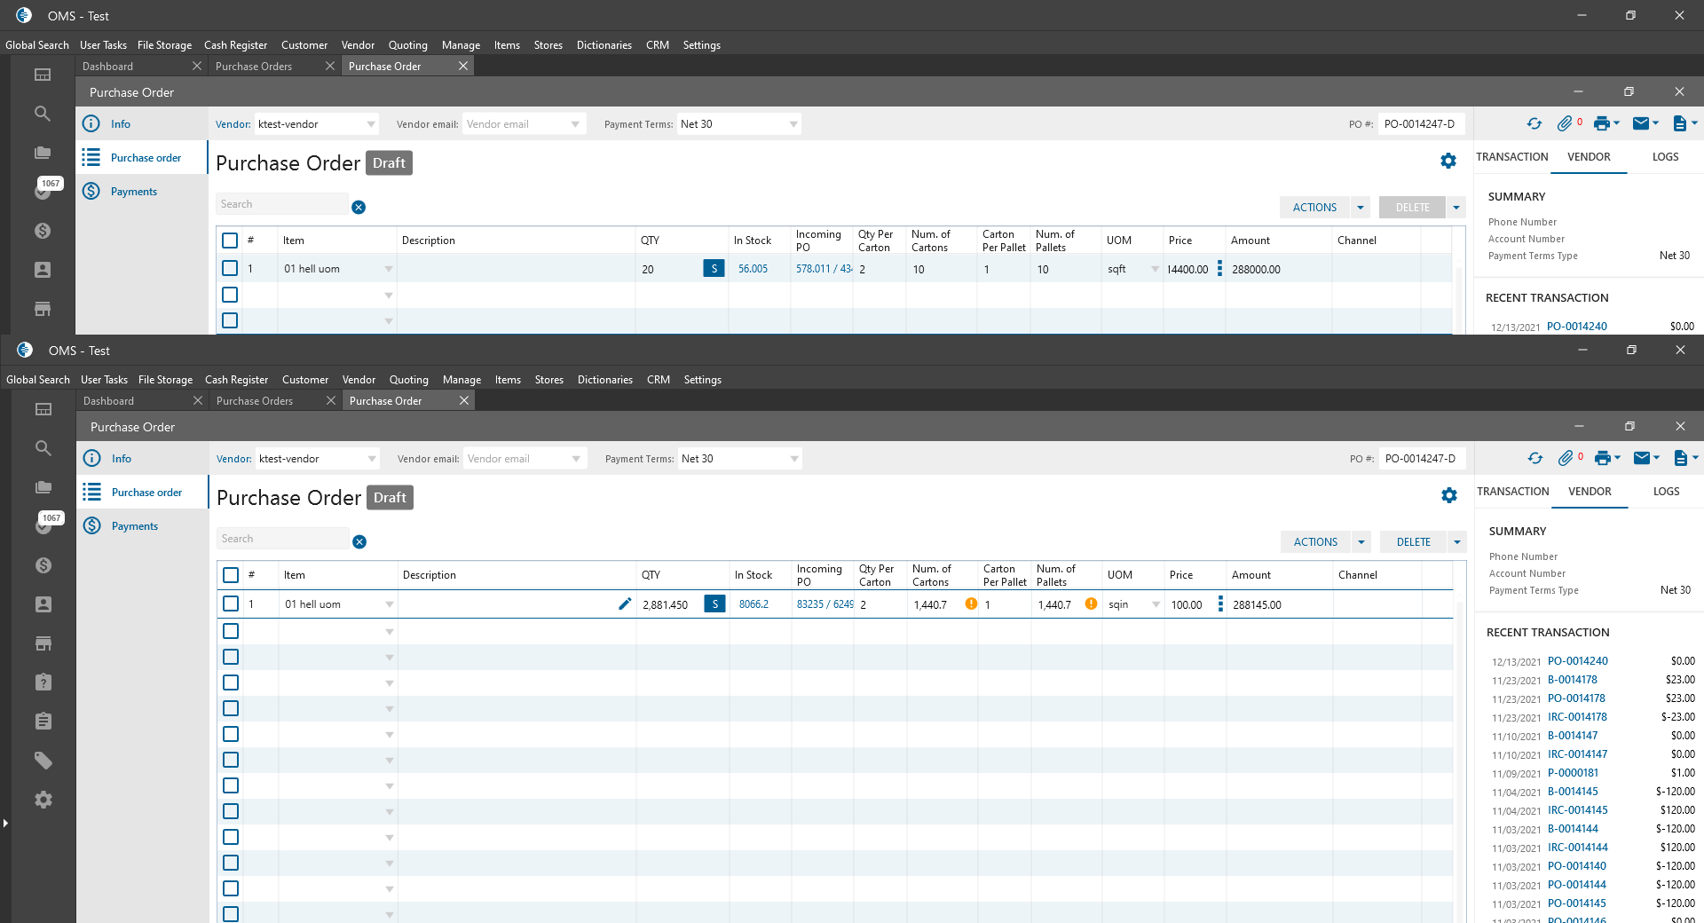Expand the UOM sqin dropdown
Image resolution: width=1704 pixels, height=923 pixels.
(x=1156, y=604)
